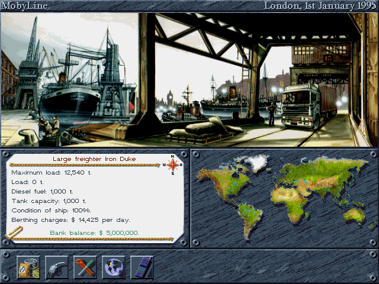Click "Bank balance: $ 5,000,000." text
Viewport: 379px width, 284px height.
pyautogui.click(x=95, y=233)
